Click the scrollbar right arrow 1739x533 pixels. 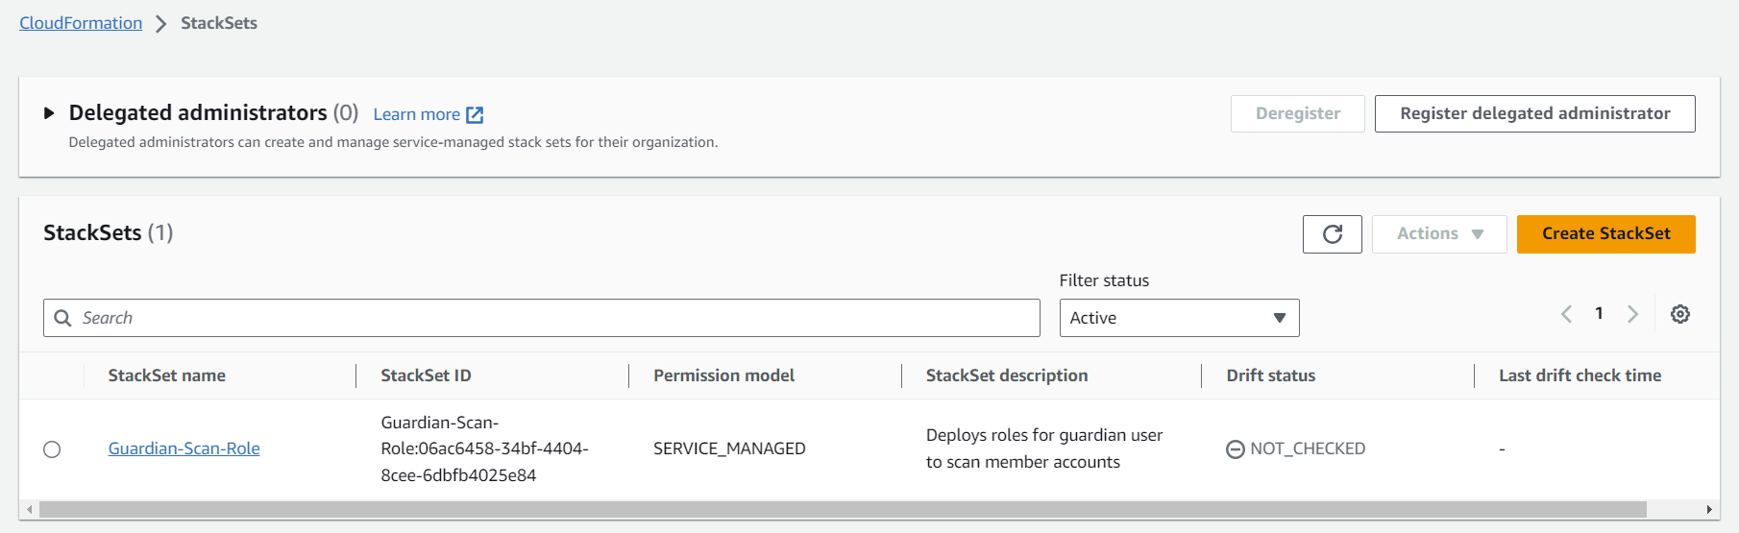tap(1708, 509)
